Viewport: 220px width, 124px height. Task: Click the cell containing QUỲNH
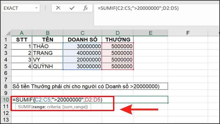[47, 66]
